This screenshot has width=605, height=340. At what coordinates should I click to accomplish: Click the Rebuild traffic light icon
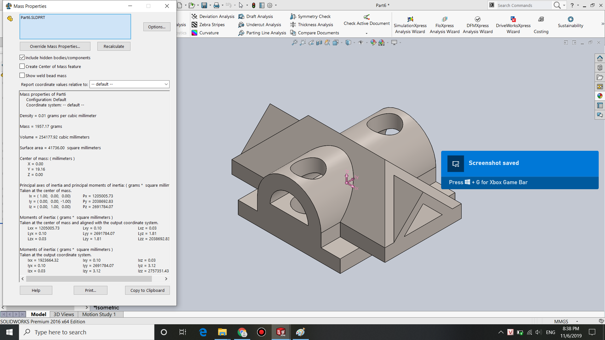(254, 5)
